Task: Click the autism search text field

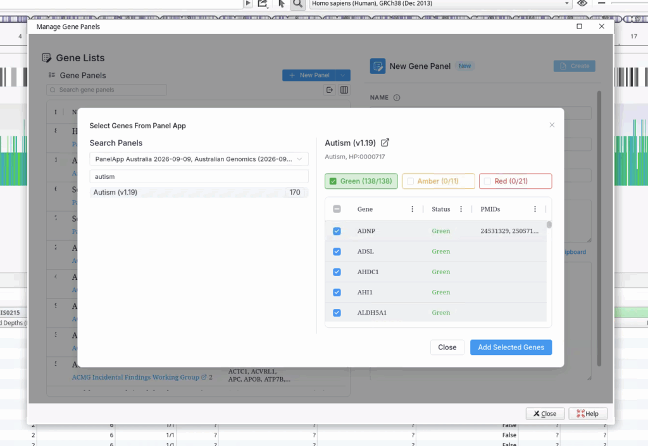Action: (199, 177)
